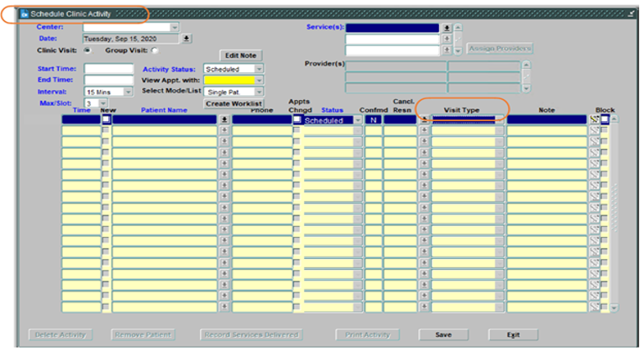Click the Create Worklist button
Image resolution: width=640 pixels, height=348 pixels.
click(x=234, y=103)
